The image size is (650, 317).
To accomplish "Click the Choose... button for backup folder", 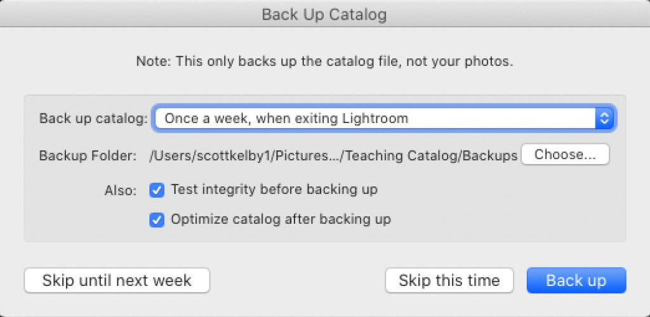I will click(x=565, y=155).
